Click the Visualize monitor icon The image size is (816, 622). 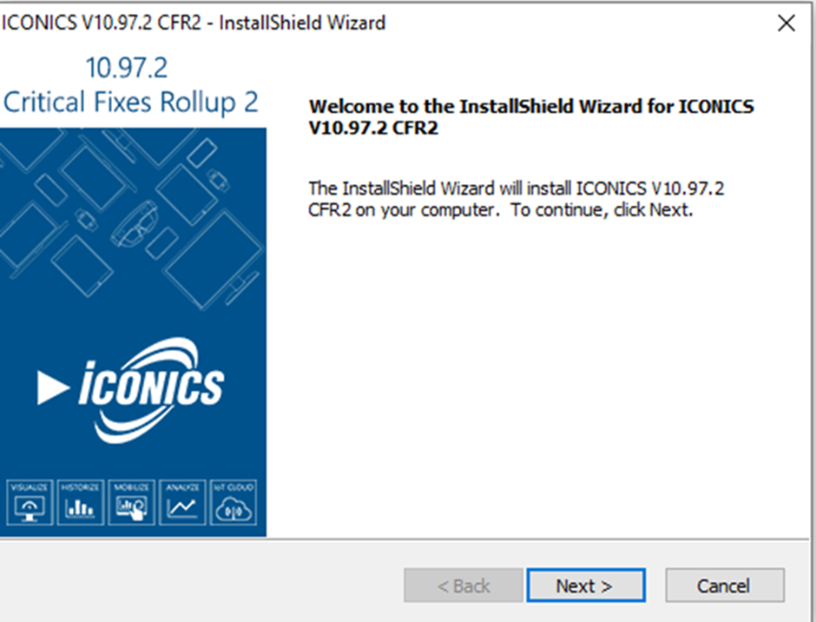click(x=30, y=502)
